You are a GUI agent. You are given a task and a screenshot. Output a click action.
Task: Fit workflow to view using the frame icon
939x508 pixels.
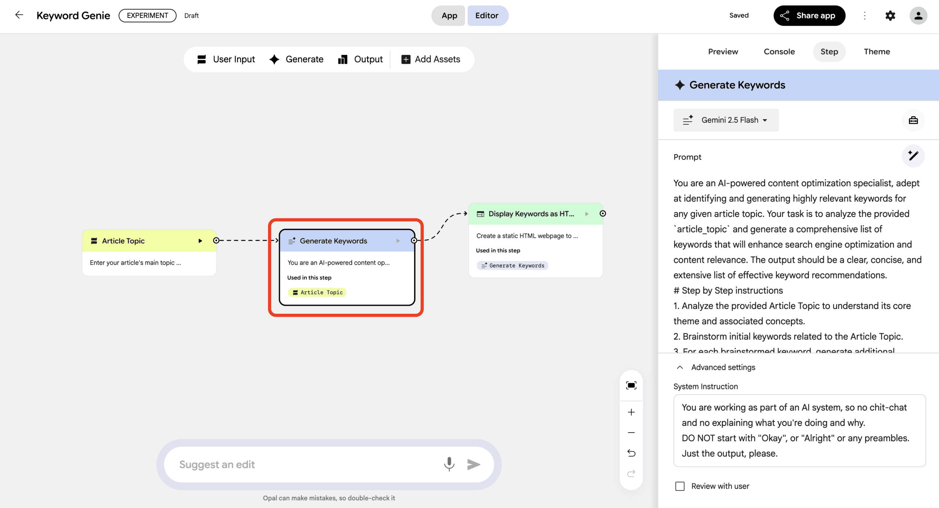click(x=631, y=385)
